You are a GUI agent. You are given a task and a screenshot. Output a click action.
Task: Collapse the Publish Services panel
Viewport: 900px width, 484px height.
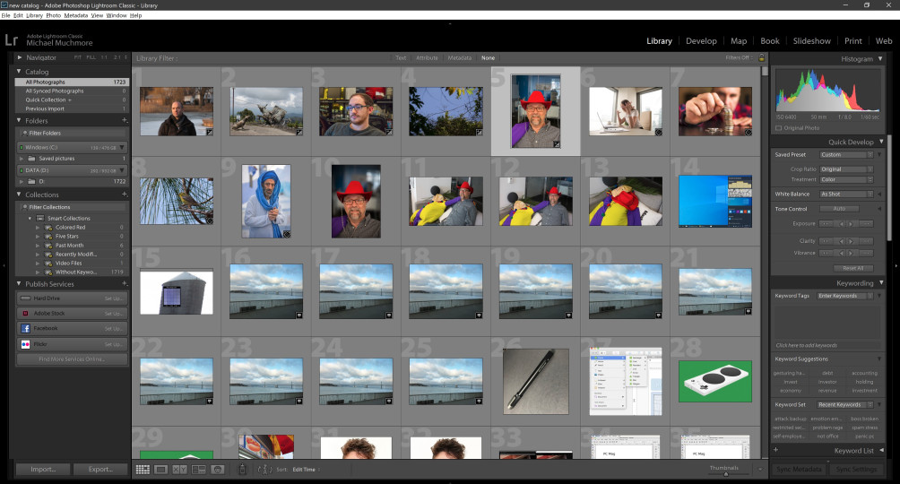(x=19, y=283)
